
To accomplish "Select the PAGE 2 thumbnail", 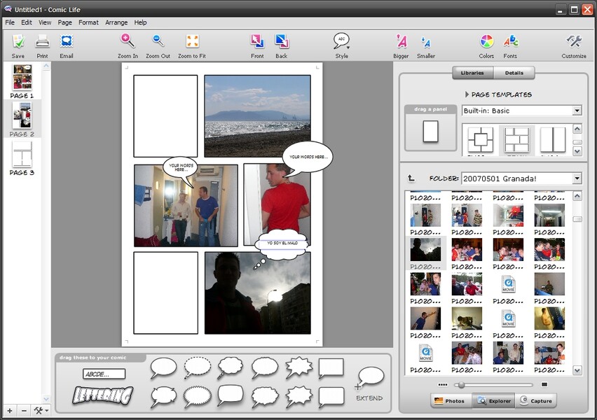I will click(x=22, y=115).
